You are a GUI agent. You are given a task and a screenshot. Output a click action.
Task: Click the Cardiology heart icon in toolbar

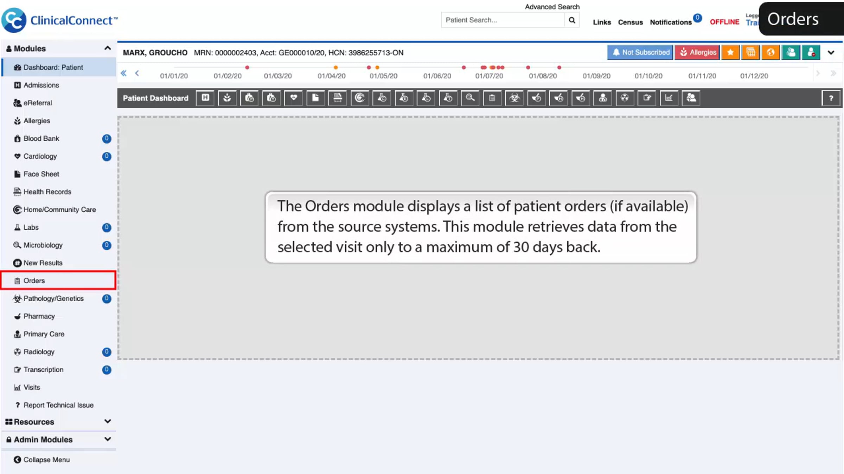point(294,98)
